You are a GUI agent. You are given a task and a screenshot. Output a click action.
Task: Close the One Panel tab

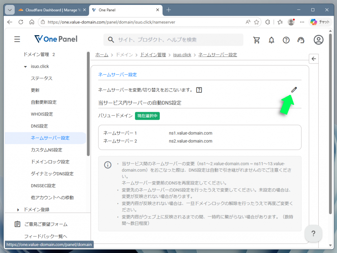point(158,10)
